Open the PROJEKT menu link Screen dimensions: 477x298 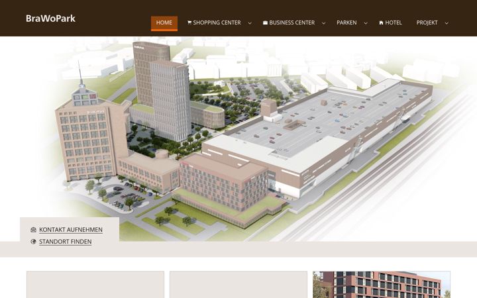coord(427,23)
